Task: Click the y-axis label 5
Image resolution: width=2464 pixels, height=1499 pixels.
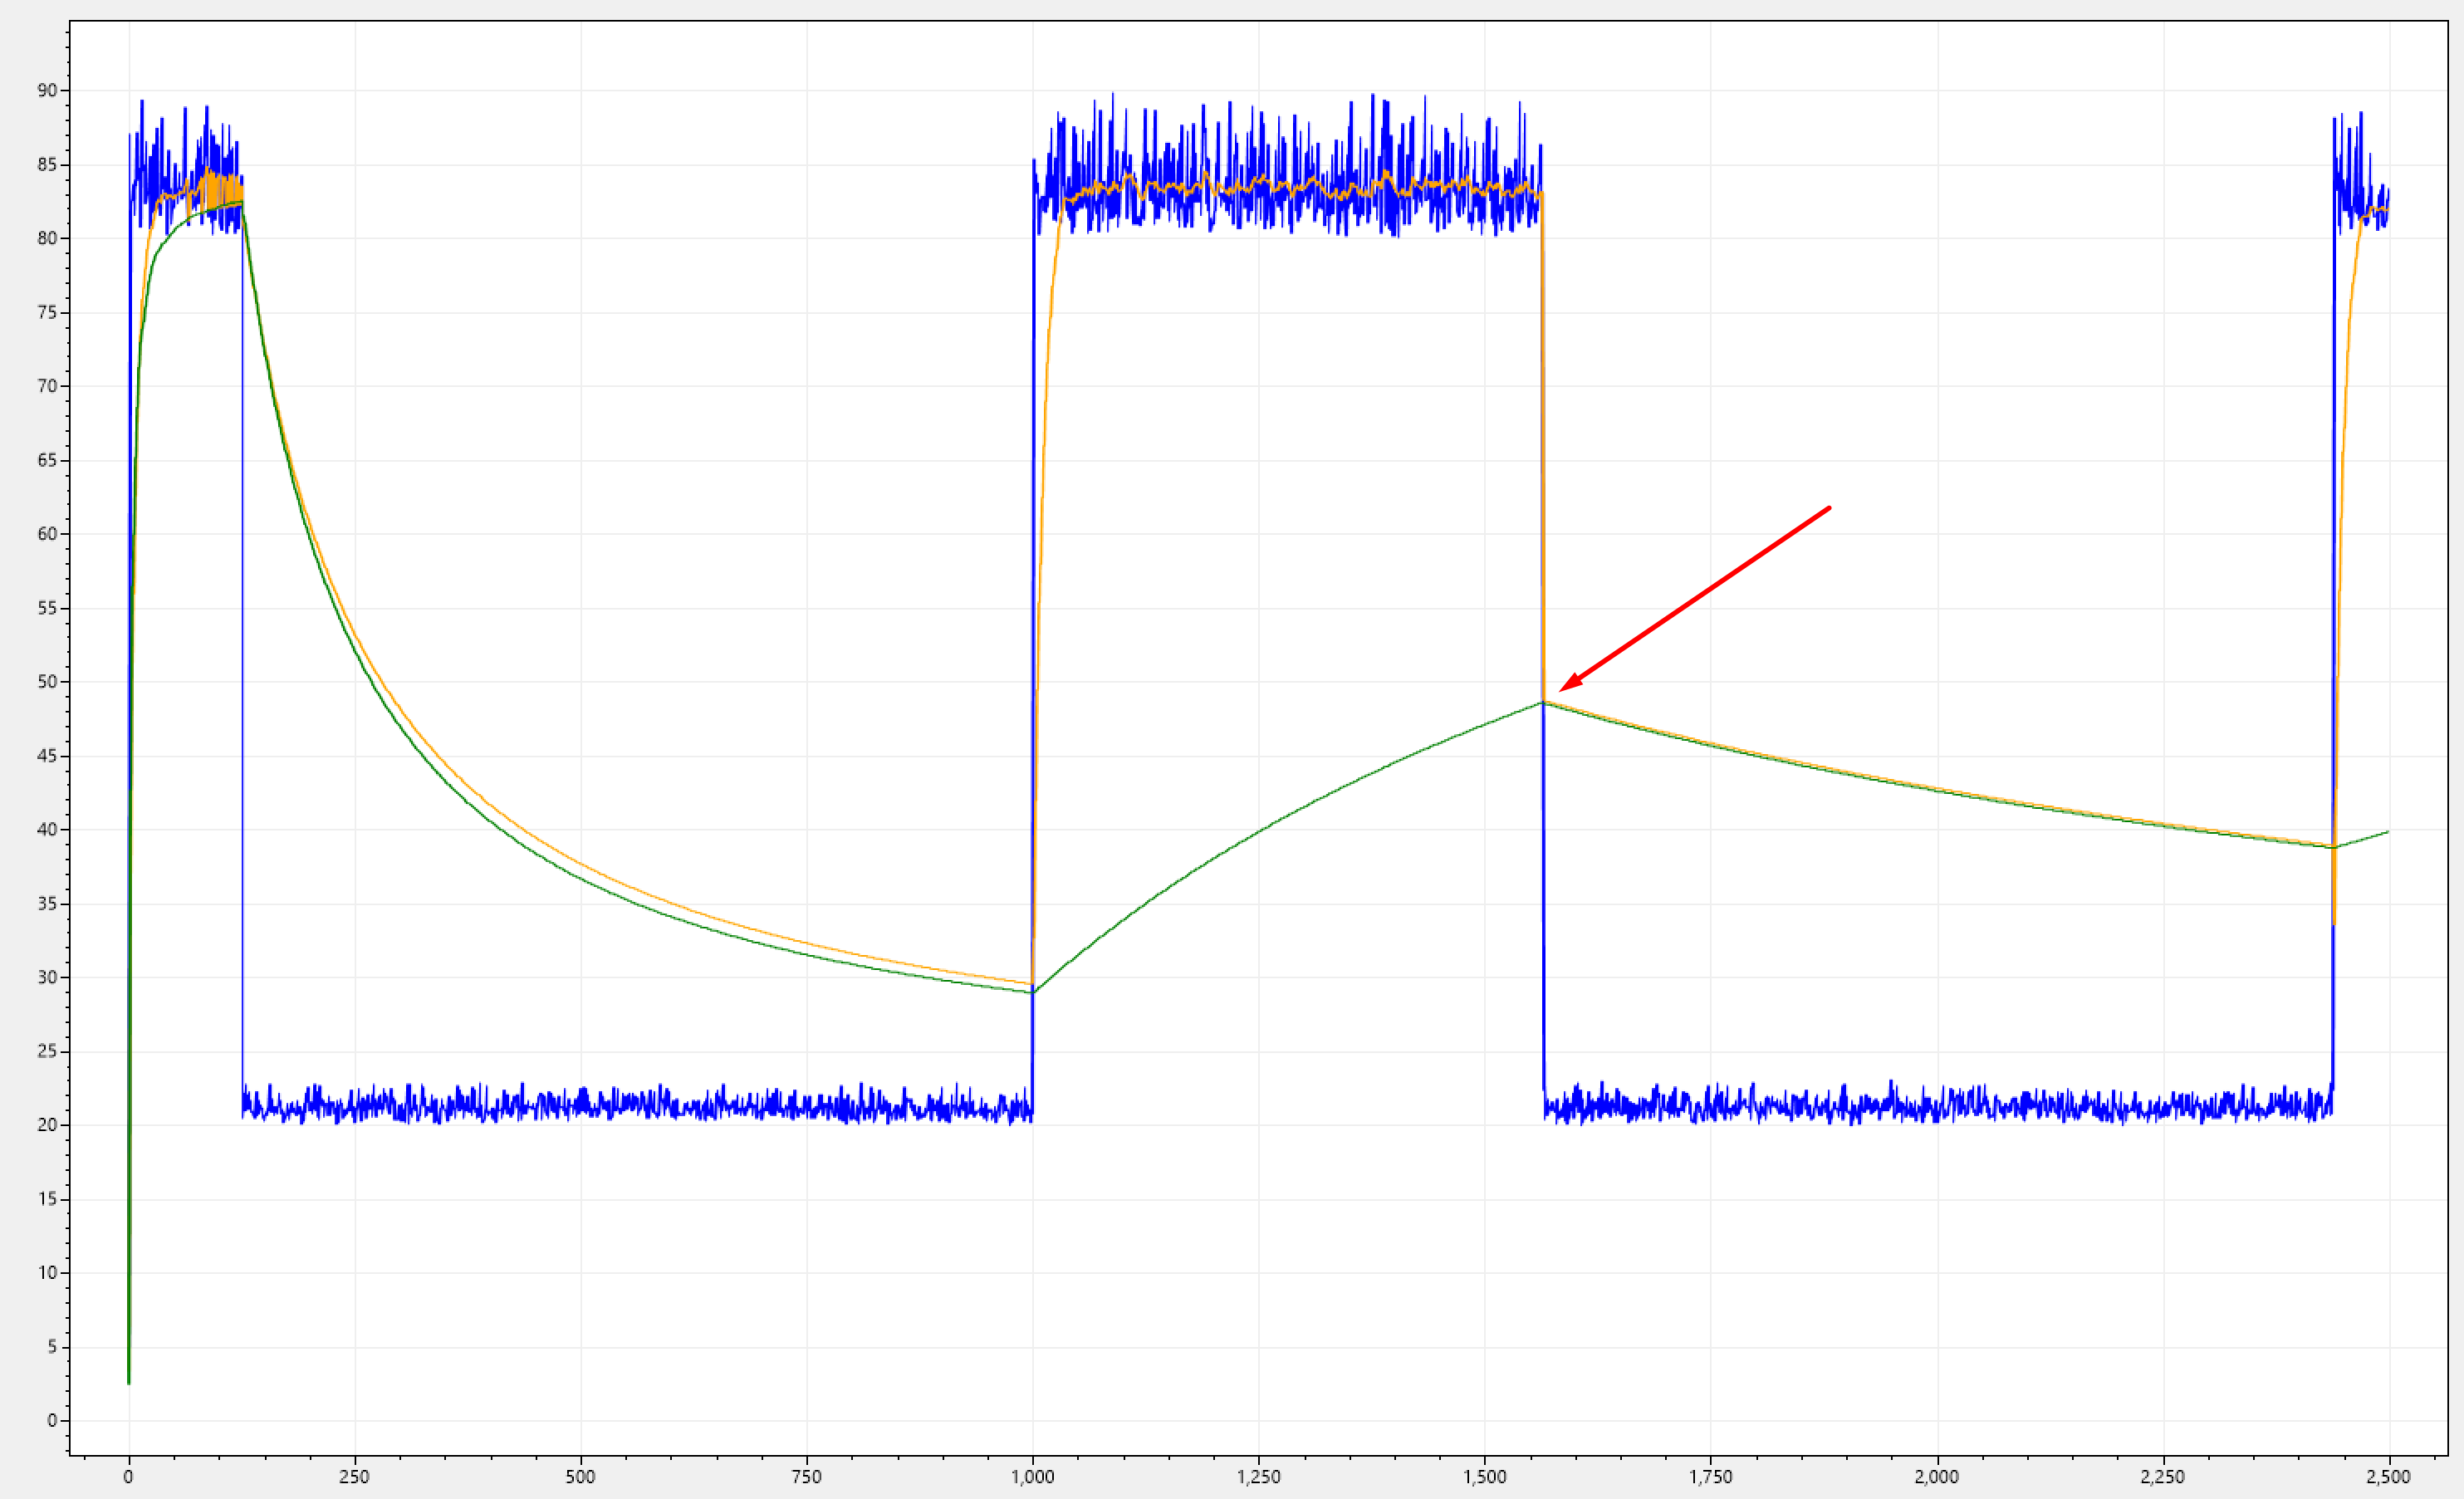Action: (x=52, y=1346)
